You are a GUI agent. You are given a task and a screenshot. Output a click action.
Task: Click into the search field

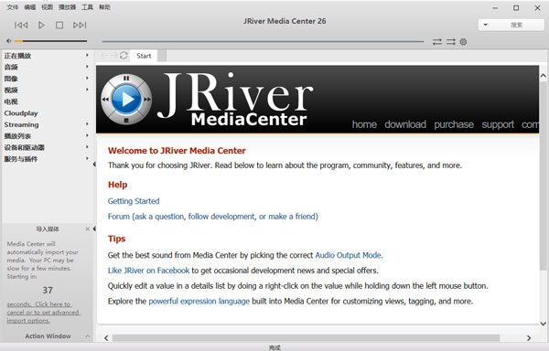point(516,25)
